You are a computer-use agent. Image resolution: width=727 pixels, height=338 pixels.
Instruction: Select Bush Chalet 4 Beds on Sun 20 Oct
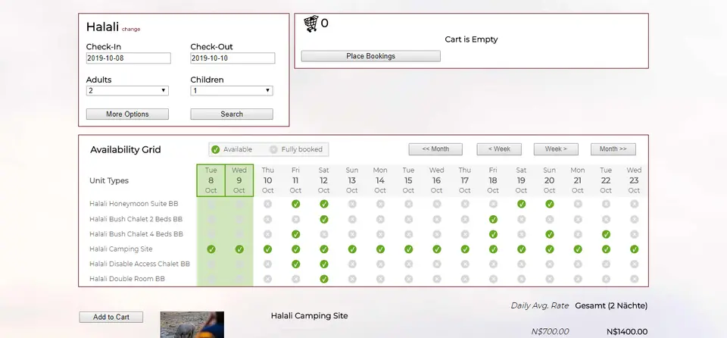point(550,234)
